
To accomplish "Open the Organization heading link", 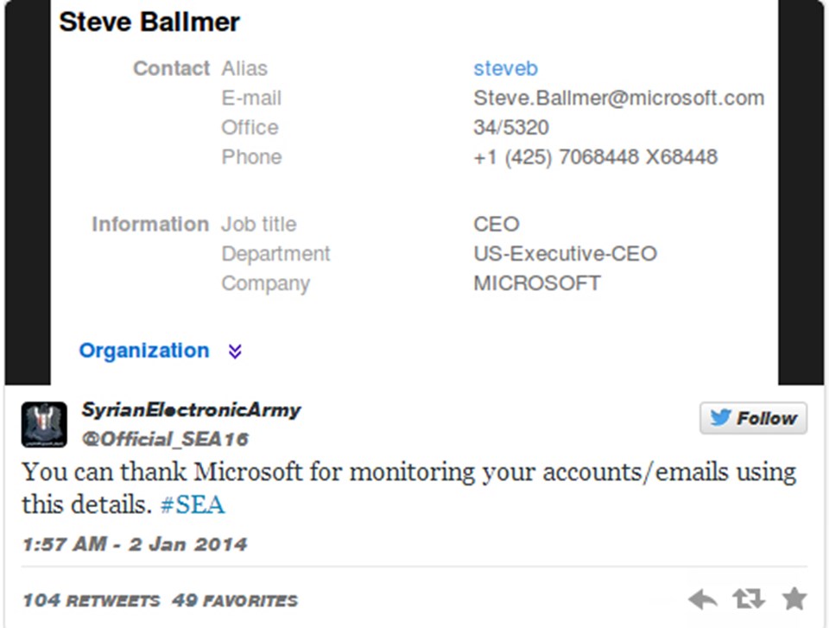I will (x=144, y=350).
